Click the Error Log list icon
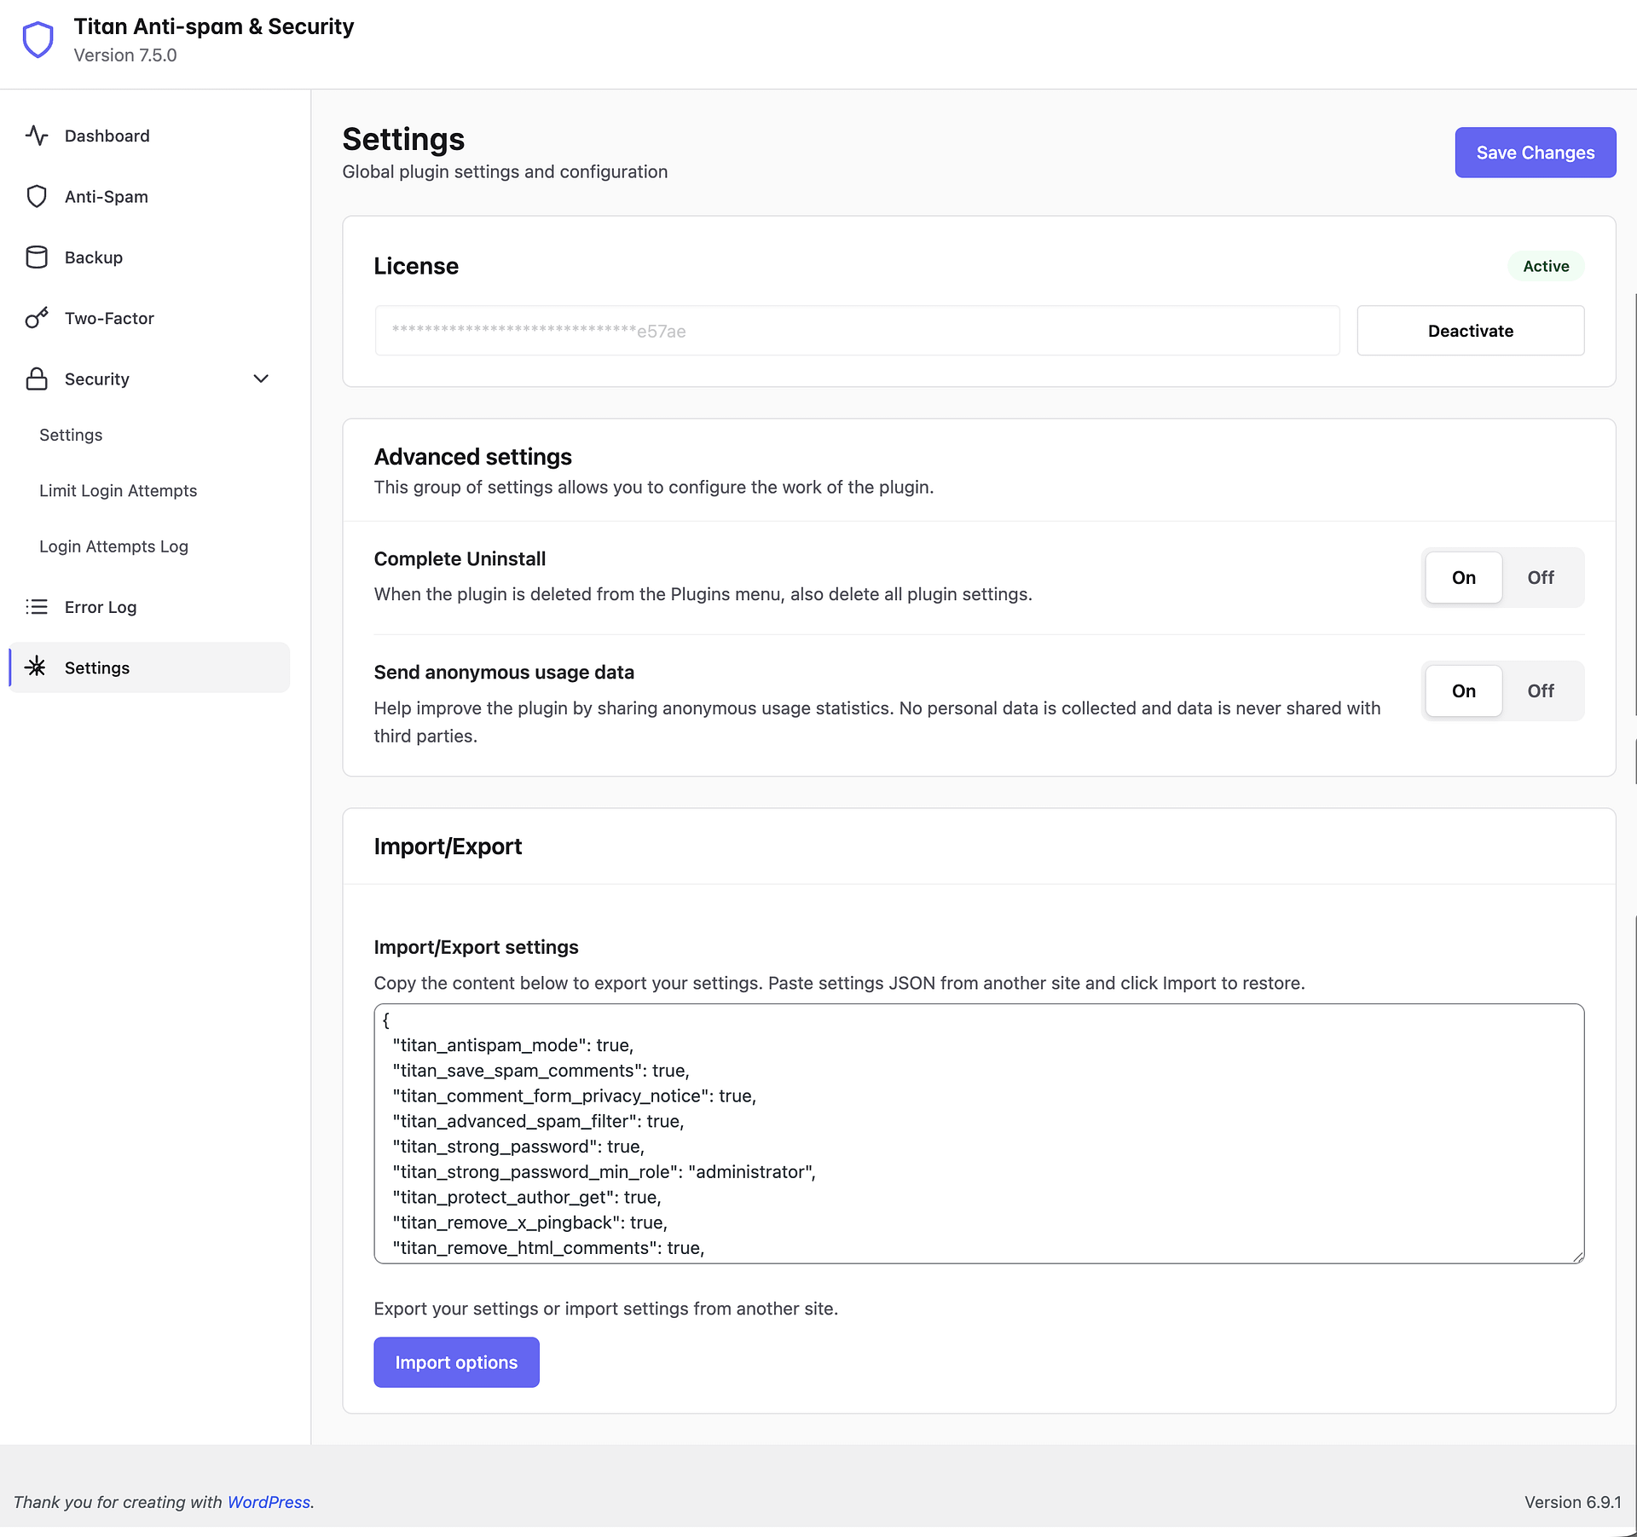This screenshot has width=1637, height=1537. pos(37,607)
